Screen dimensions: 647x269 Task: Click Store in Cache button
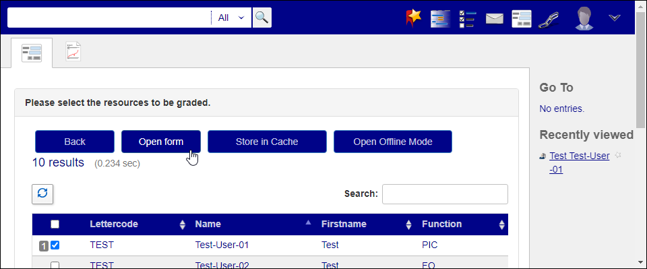pyautogui.click(x=267, y=142)
